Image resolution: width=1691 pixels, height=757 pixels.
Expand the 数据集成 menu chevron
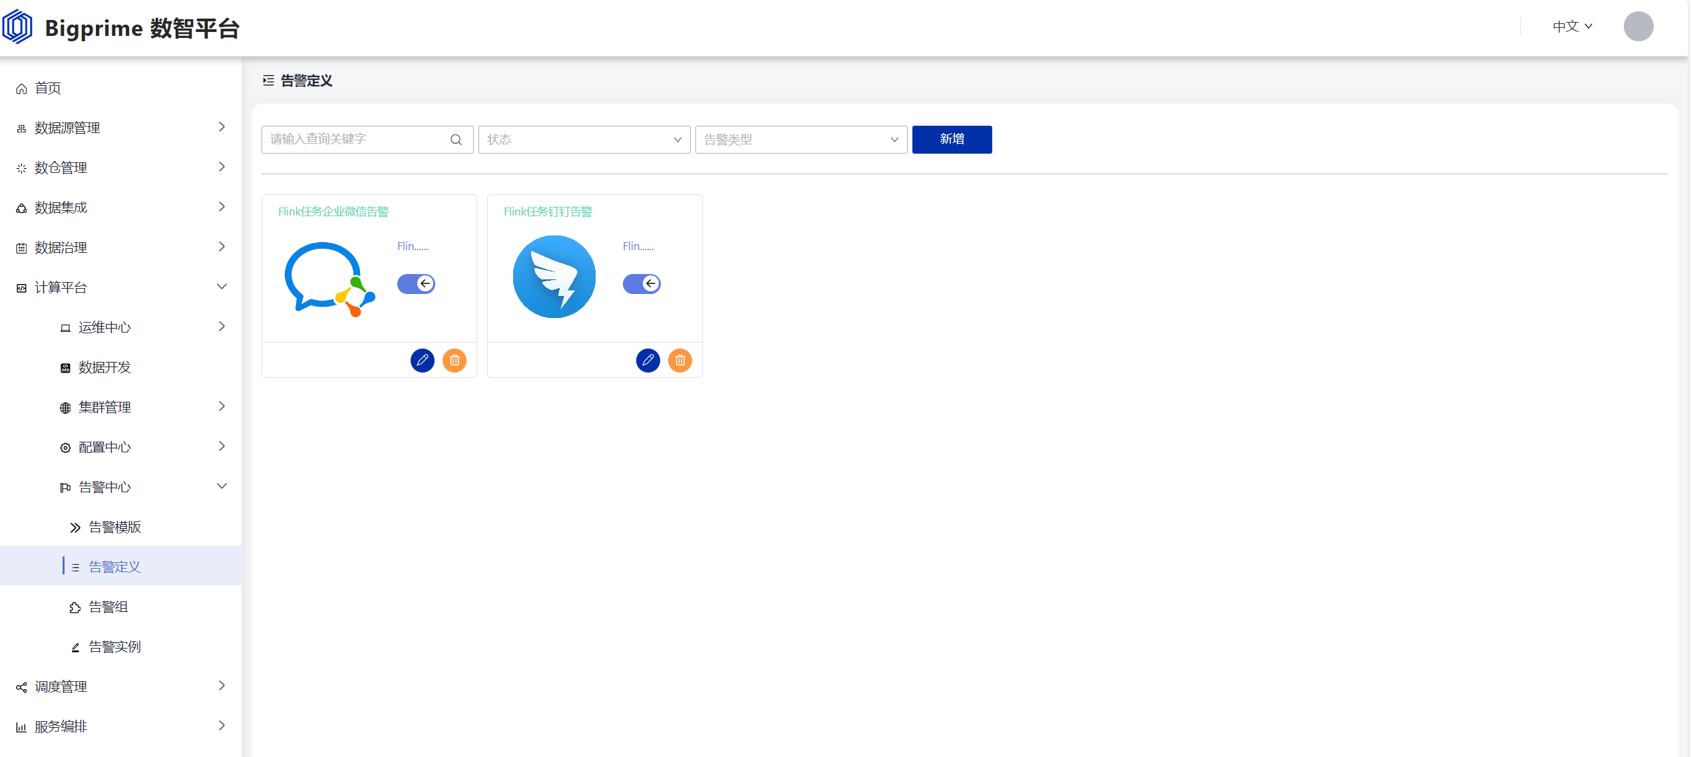coord(222,207)
